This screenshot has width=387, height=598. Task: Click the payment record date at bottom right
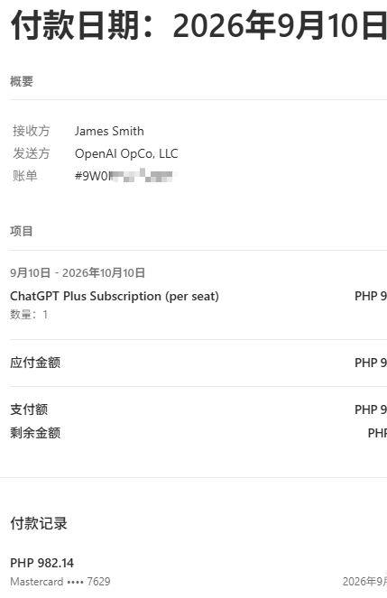coord(364,581)
